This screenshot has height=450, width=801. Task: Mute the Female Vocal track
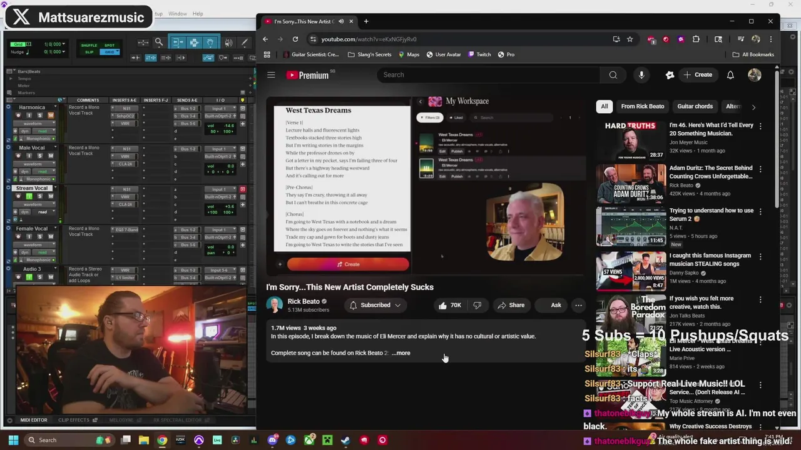[51, 236]
